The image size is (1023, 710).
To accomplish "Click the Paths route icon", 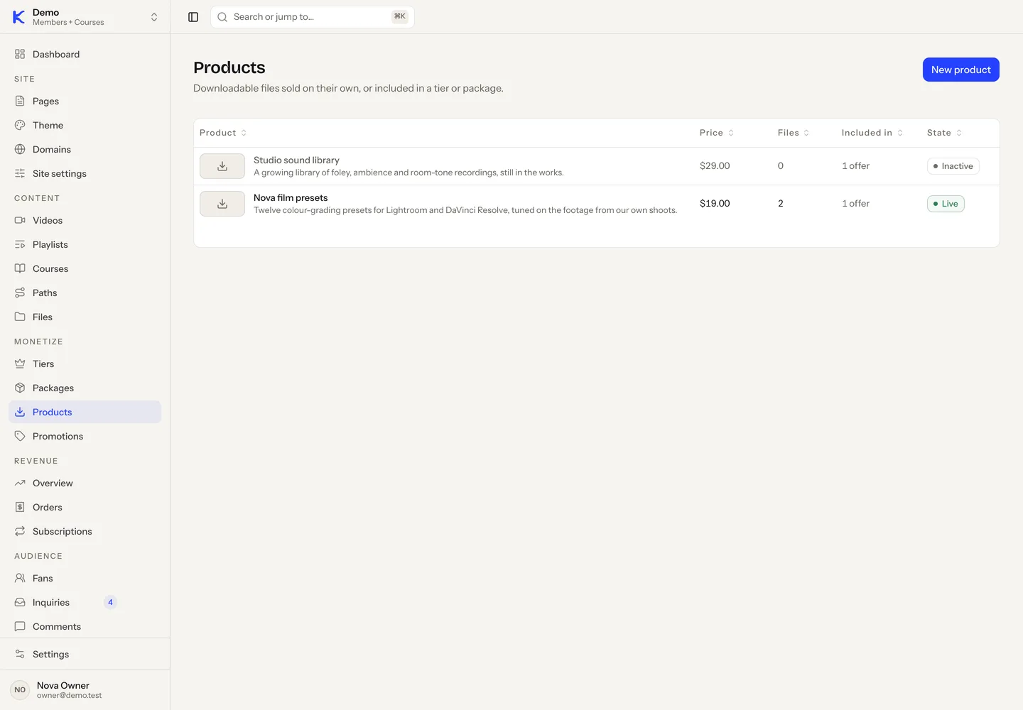I will coord(20,293).
